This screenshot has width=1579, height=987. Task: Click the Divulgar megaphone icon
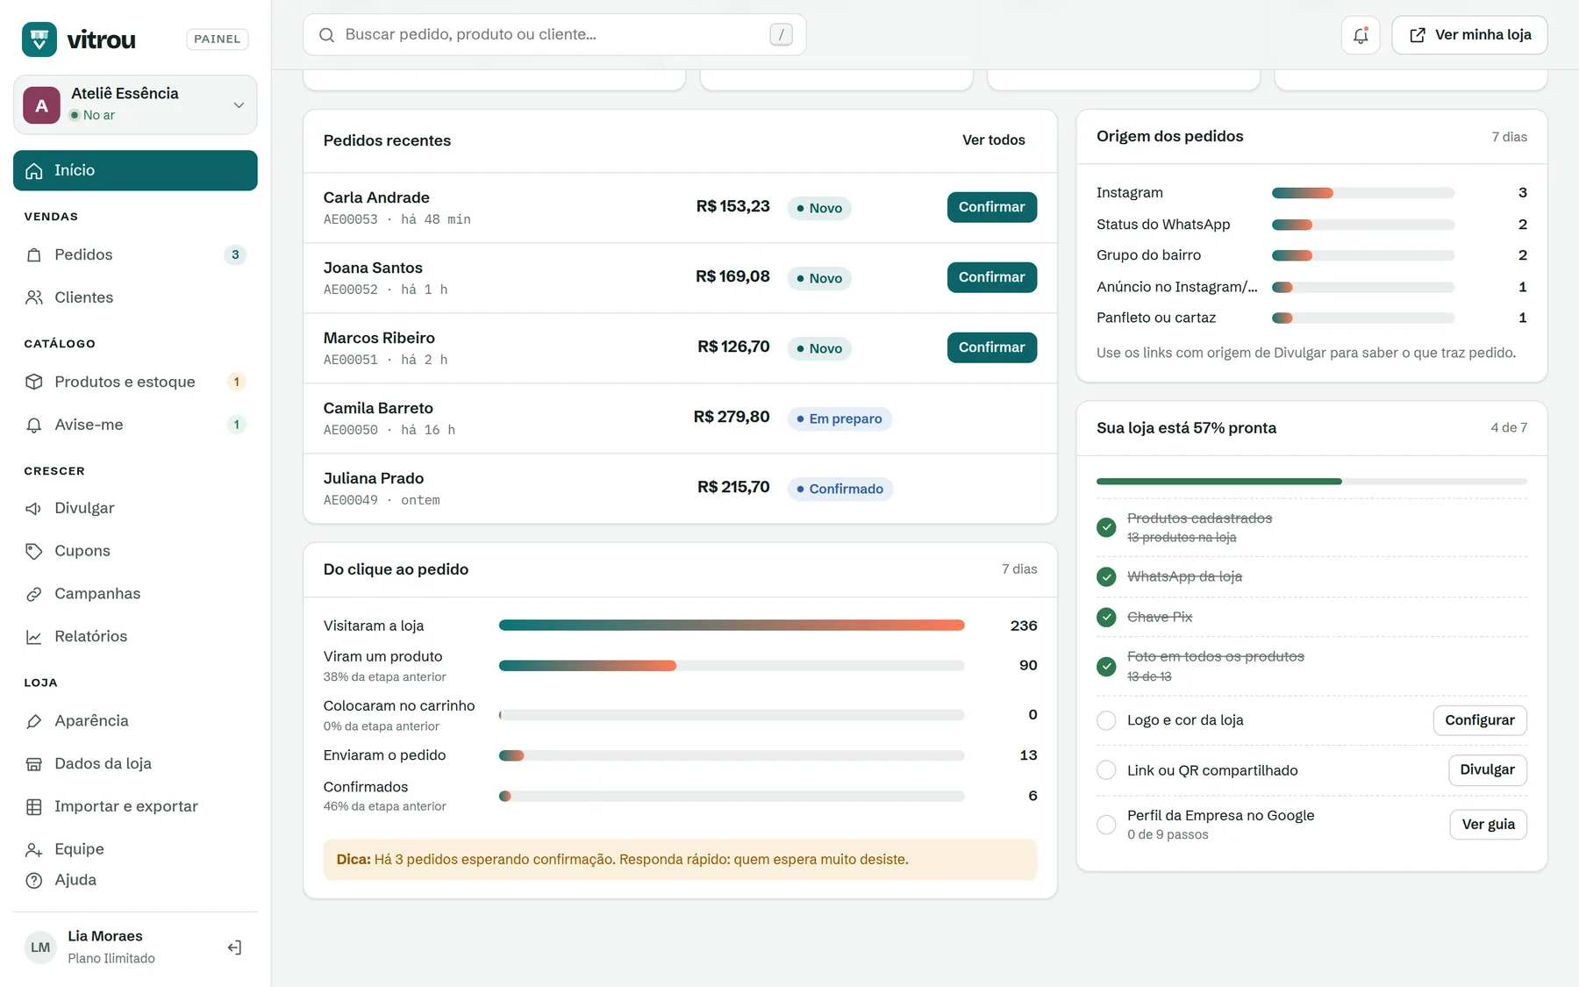34,509
